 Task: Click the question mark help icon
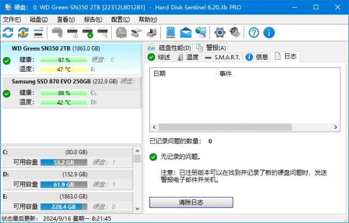point(254,32)
